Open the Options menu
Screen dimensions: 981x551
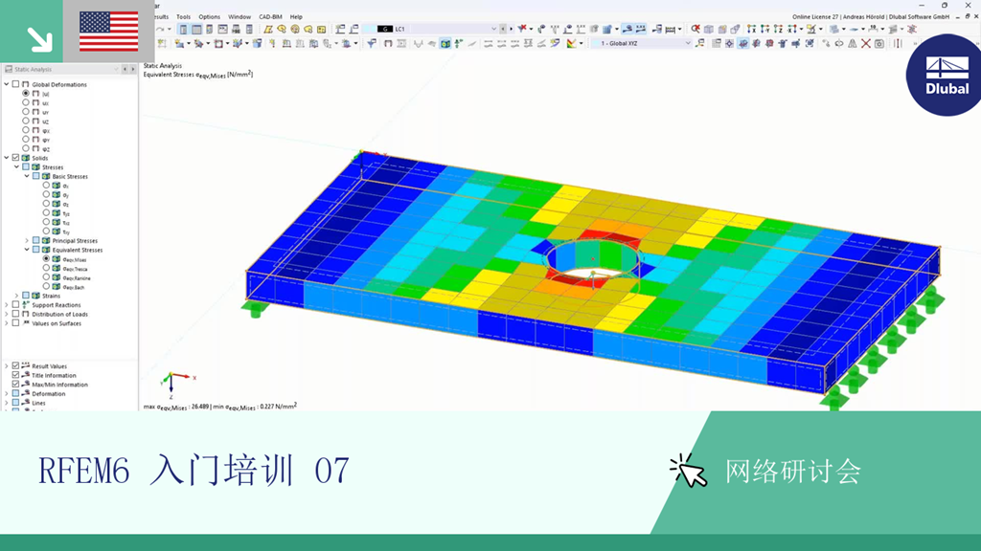pyautogui.click(x=208, y=16)
